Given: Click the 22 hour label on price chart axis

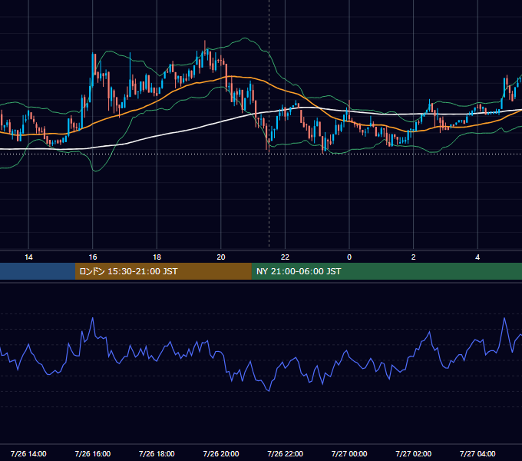Looking at the screenshot, I should click(x=285, y=257).
